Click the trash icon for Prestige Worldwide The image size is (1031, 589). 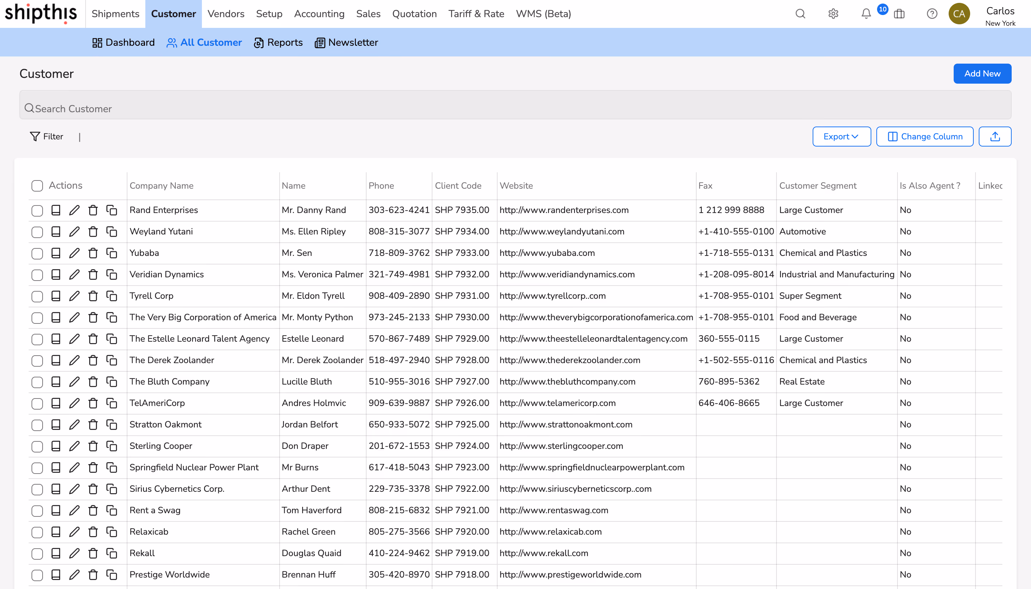[x=93, y=574]
